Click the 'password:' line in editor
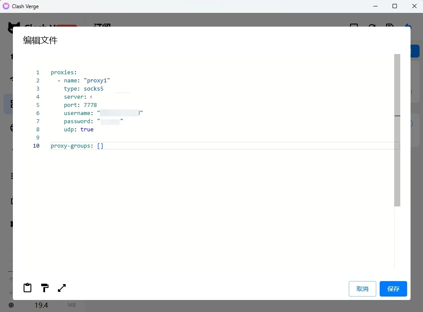This screenshot has height=312, width=423. (94, 121)
